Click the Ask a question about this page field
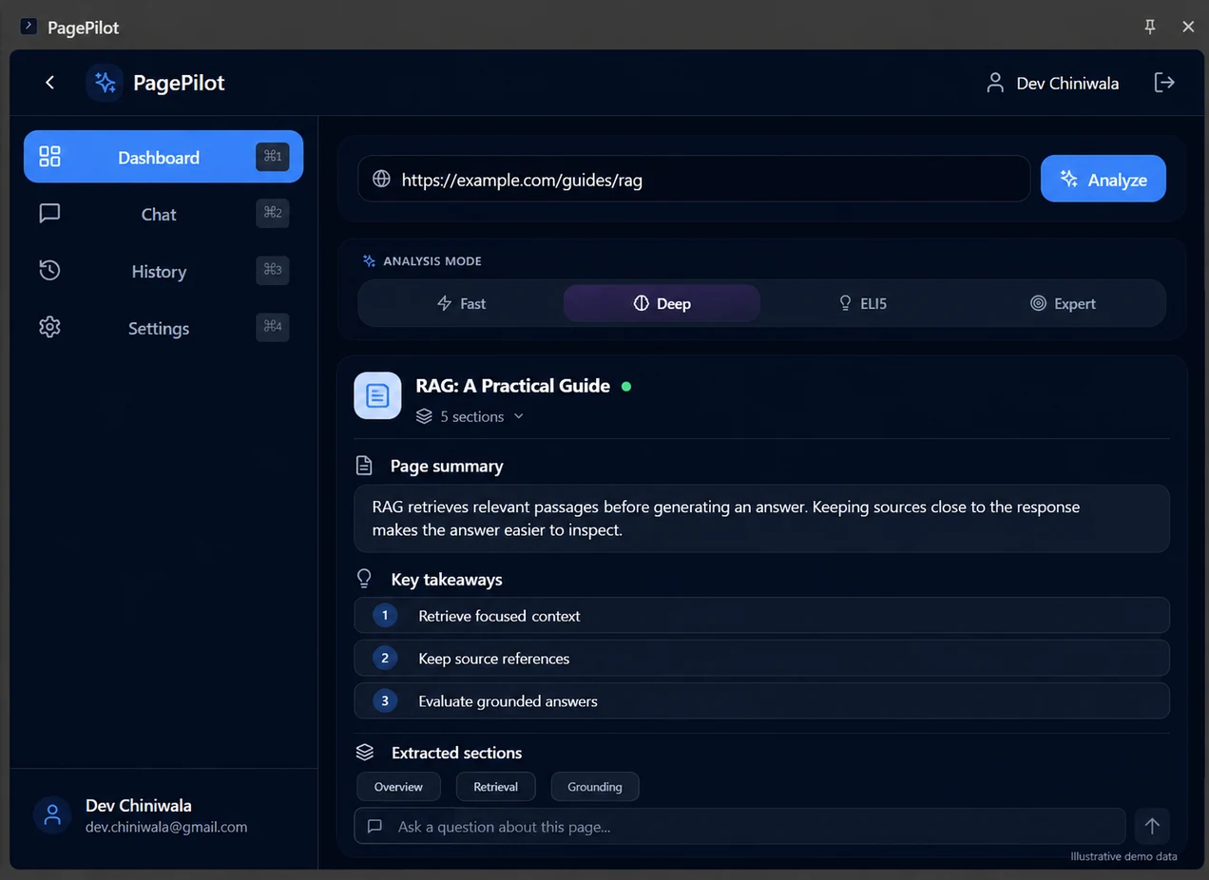 tap(739, 826)
